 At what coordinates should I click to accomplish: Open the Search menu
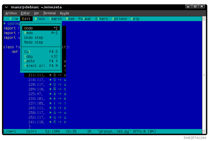click(56, 19)
